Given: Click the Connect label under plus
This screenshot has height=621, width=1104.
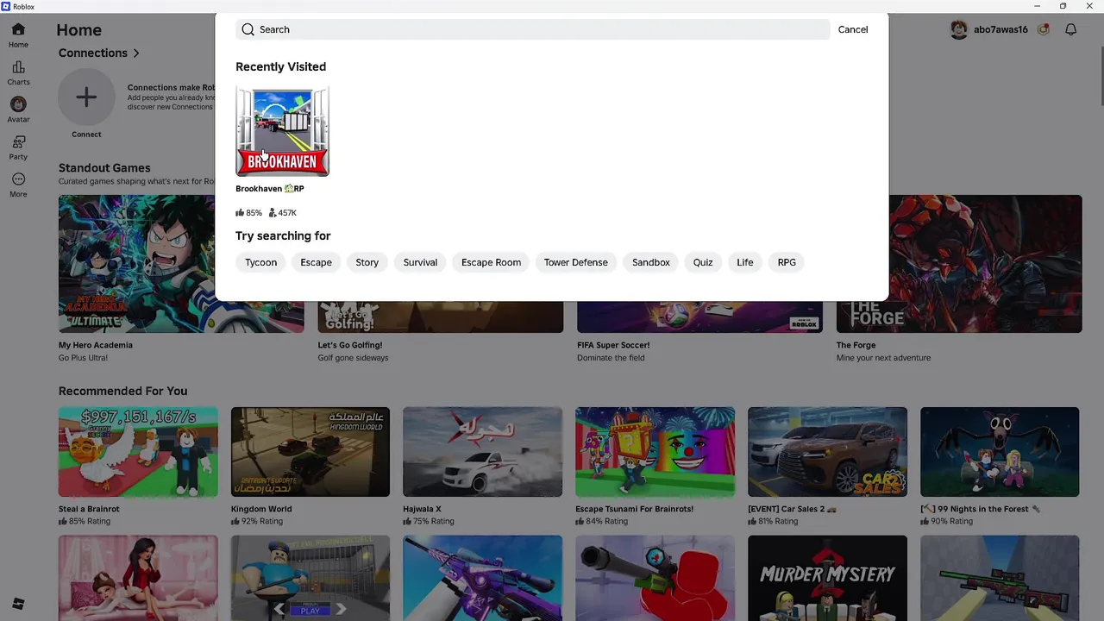Looking at the screenshot, I should click(86, 135).
